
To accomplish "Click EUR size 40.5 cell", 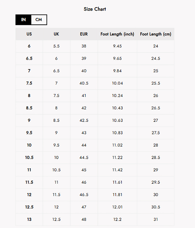I will (84, 83).
